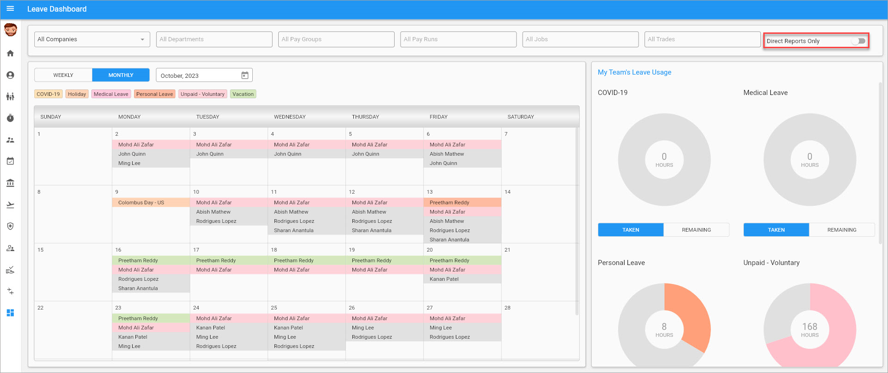The image size is (888, 373).
Task: Switch to the MONTHLY view tab
Action: [121, 75]
